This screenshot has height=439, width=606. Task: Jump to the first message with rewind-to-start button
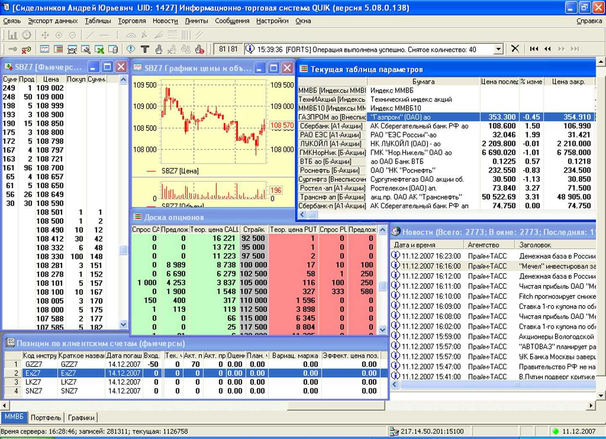click(534, 49)
